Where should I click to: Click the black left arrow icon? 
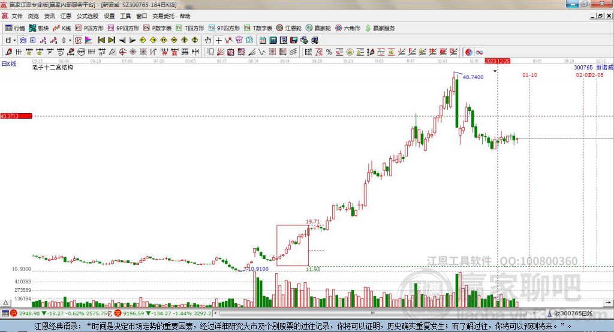click(x=122, y=40)
